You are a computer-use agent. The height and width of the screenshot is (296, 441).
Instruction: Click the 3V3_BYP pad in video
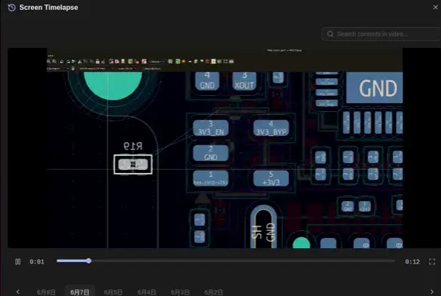271,128
